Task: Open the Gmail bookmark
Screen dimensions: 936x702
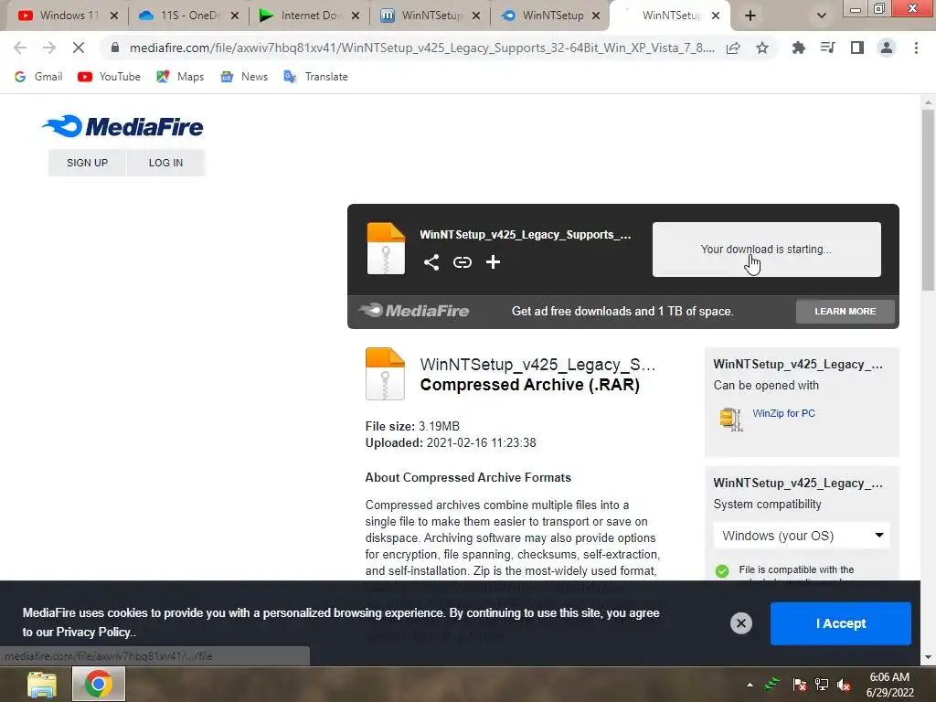Action: point(38,77)
